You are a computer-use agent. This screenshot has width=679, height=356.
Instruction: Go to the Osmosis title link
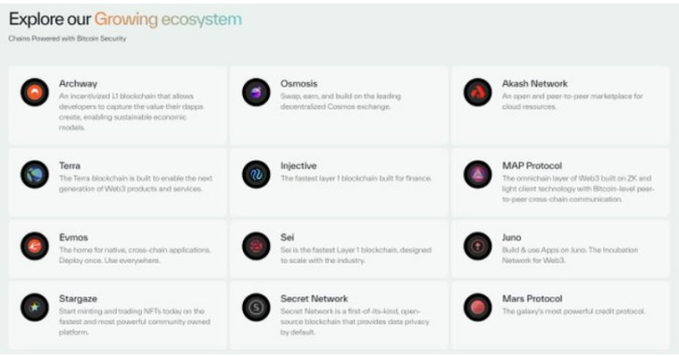(x=299, y=84)
